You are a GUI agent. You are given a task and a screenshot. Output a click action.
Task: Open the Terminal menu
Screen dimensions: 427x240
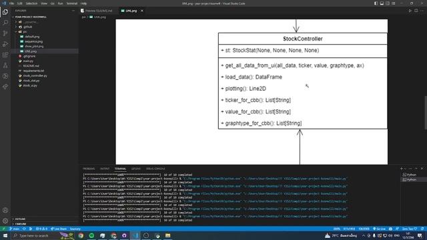(72, 3)
